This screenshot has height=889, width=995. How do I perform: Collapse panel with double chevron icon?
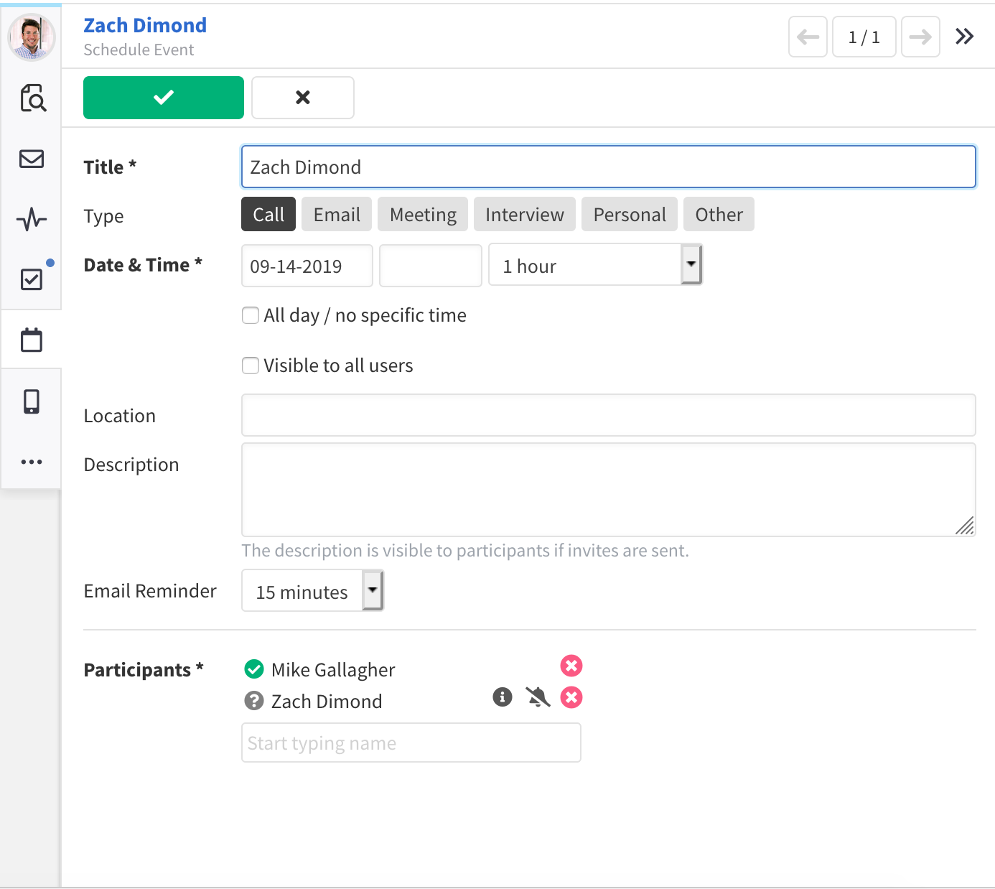(x=964, y=36)
